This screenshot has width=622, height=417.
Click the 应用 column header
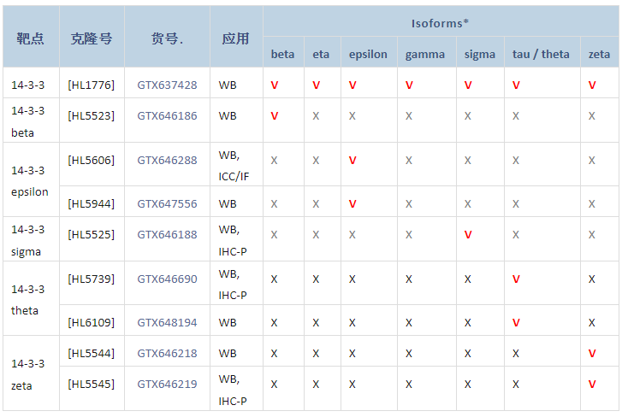tap(236, 37)
